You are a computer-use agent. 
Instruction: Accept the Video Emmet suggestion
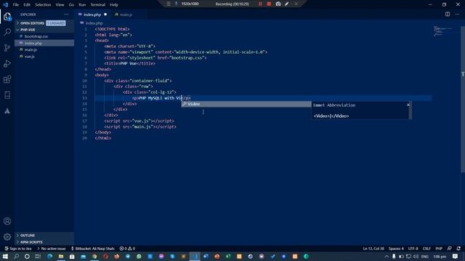pyautogui.click(x=246, y=104)
